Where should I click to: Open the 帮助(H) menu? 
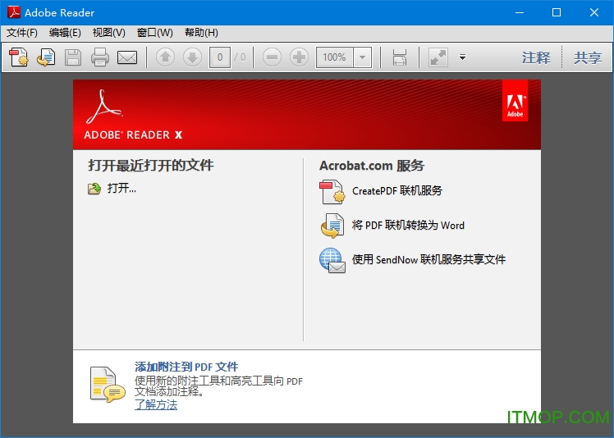[201, 33]
